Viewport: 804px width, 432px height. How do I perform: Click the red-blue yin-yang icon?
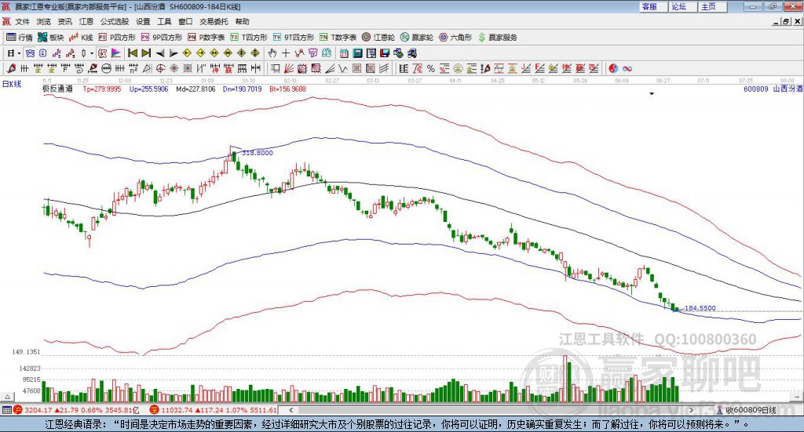tap(612, 68)
